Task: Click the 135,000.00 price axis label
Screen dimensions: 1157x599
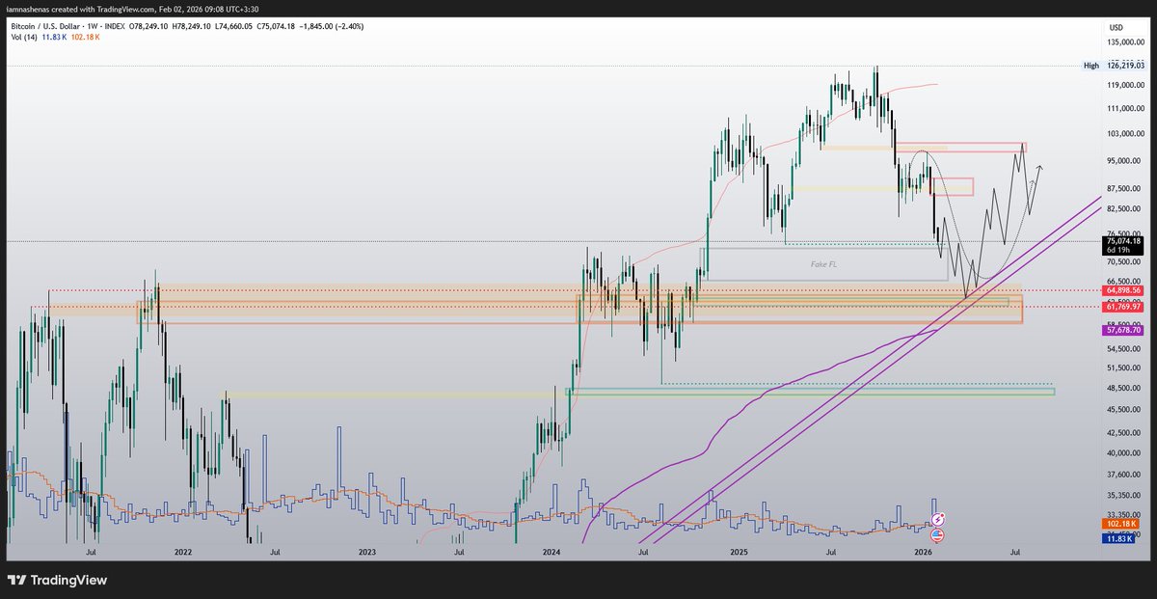Action: pyautogui.click(x=1126, y=42)
